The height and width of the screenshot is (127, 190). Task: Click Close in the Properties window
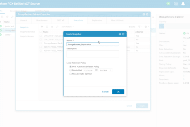click(x=129, y=106)
